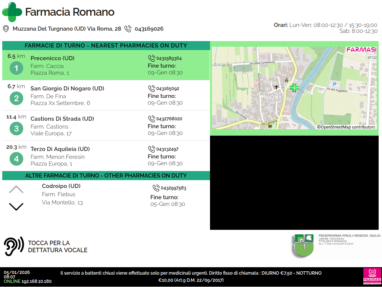
Task: Click the numbered circle 4 badge
Action: tap(16, 159)
